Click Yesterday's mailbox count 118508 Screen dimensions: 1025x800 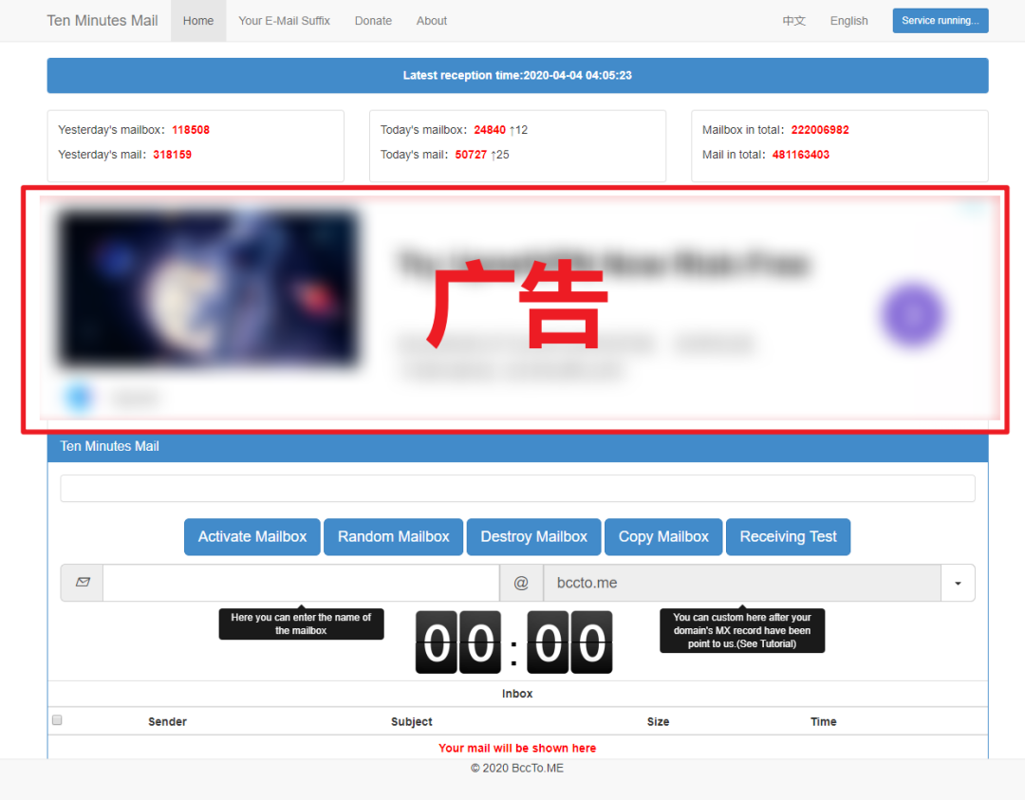(x=190, y=129)
